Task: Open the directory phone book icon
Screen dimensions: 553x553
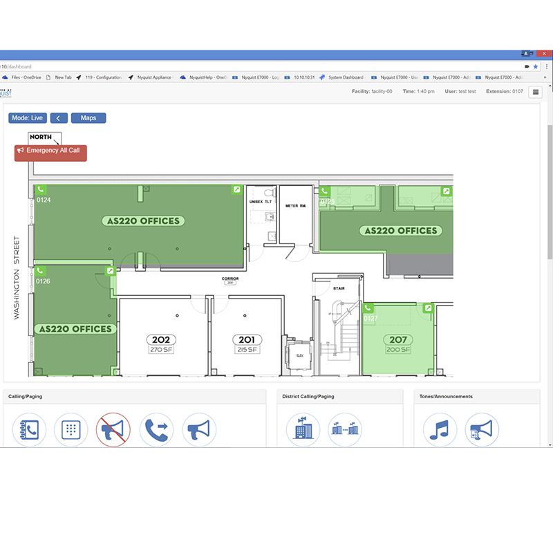Action: 29,429
